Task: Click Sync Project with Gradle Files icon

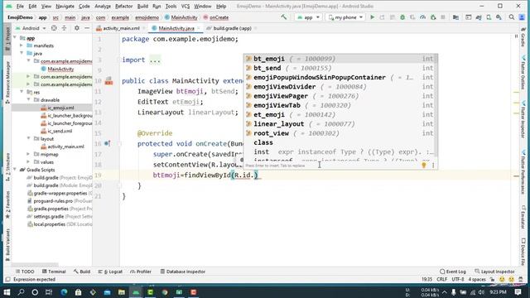Action: [479, 17]
